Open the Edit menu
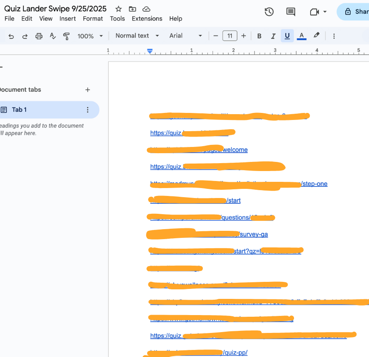 [27, 19]
